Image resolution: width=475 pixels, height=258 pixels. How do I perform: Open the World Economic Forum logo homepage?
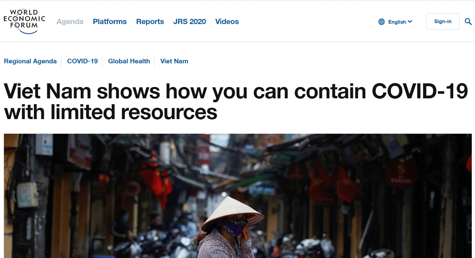(24, 21)
